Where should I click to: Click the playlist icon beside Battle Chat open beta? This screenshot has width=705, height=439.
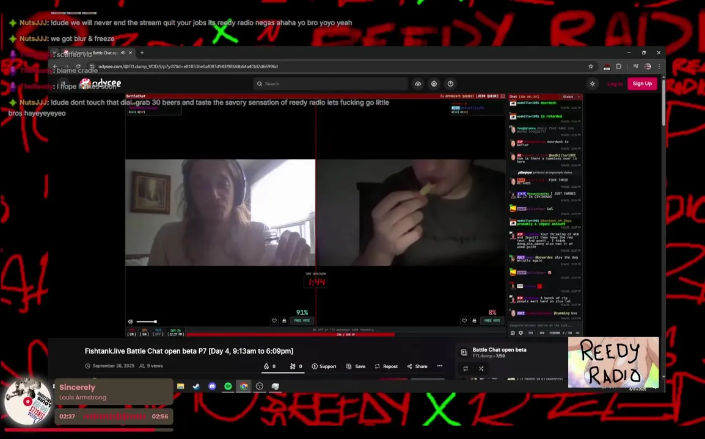[x=464, y=352]
